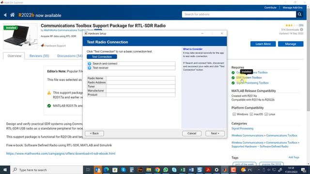Click the Manufacturer value cell
The height and width of the screenshot is (174, 310).
coord(140,90)
